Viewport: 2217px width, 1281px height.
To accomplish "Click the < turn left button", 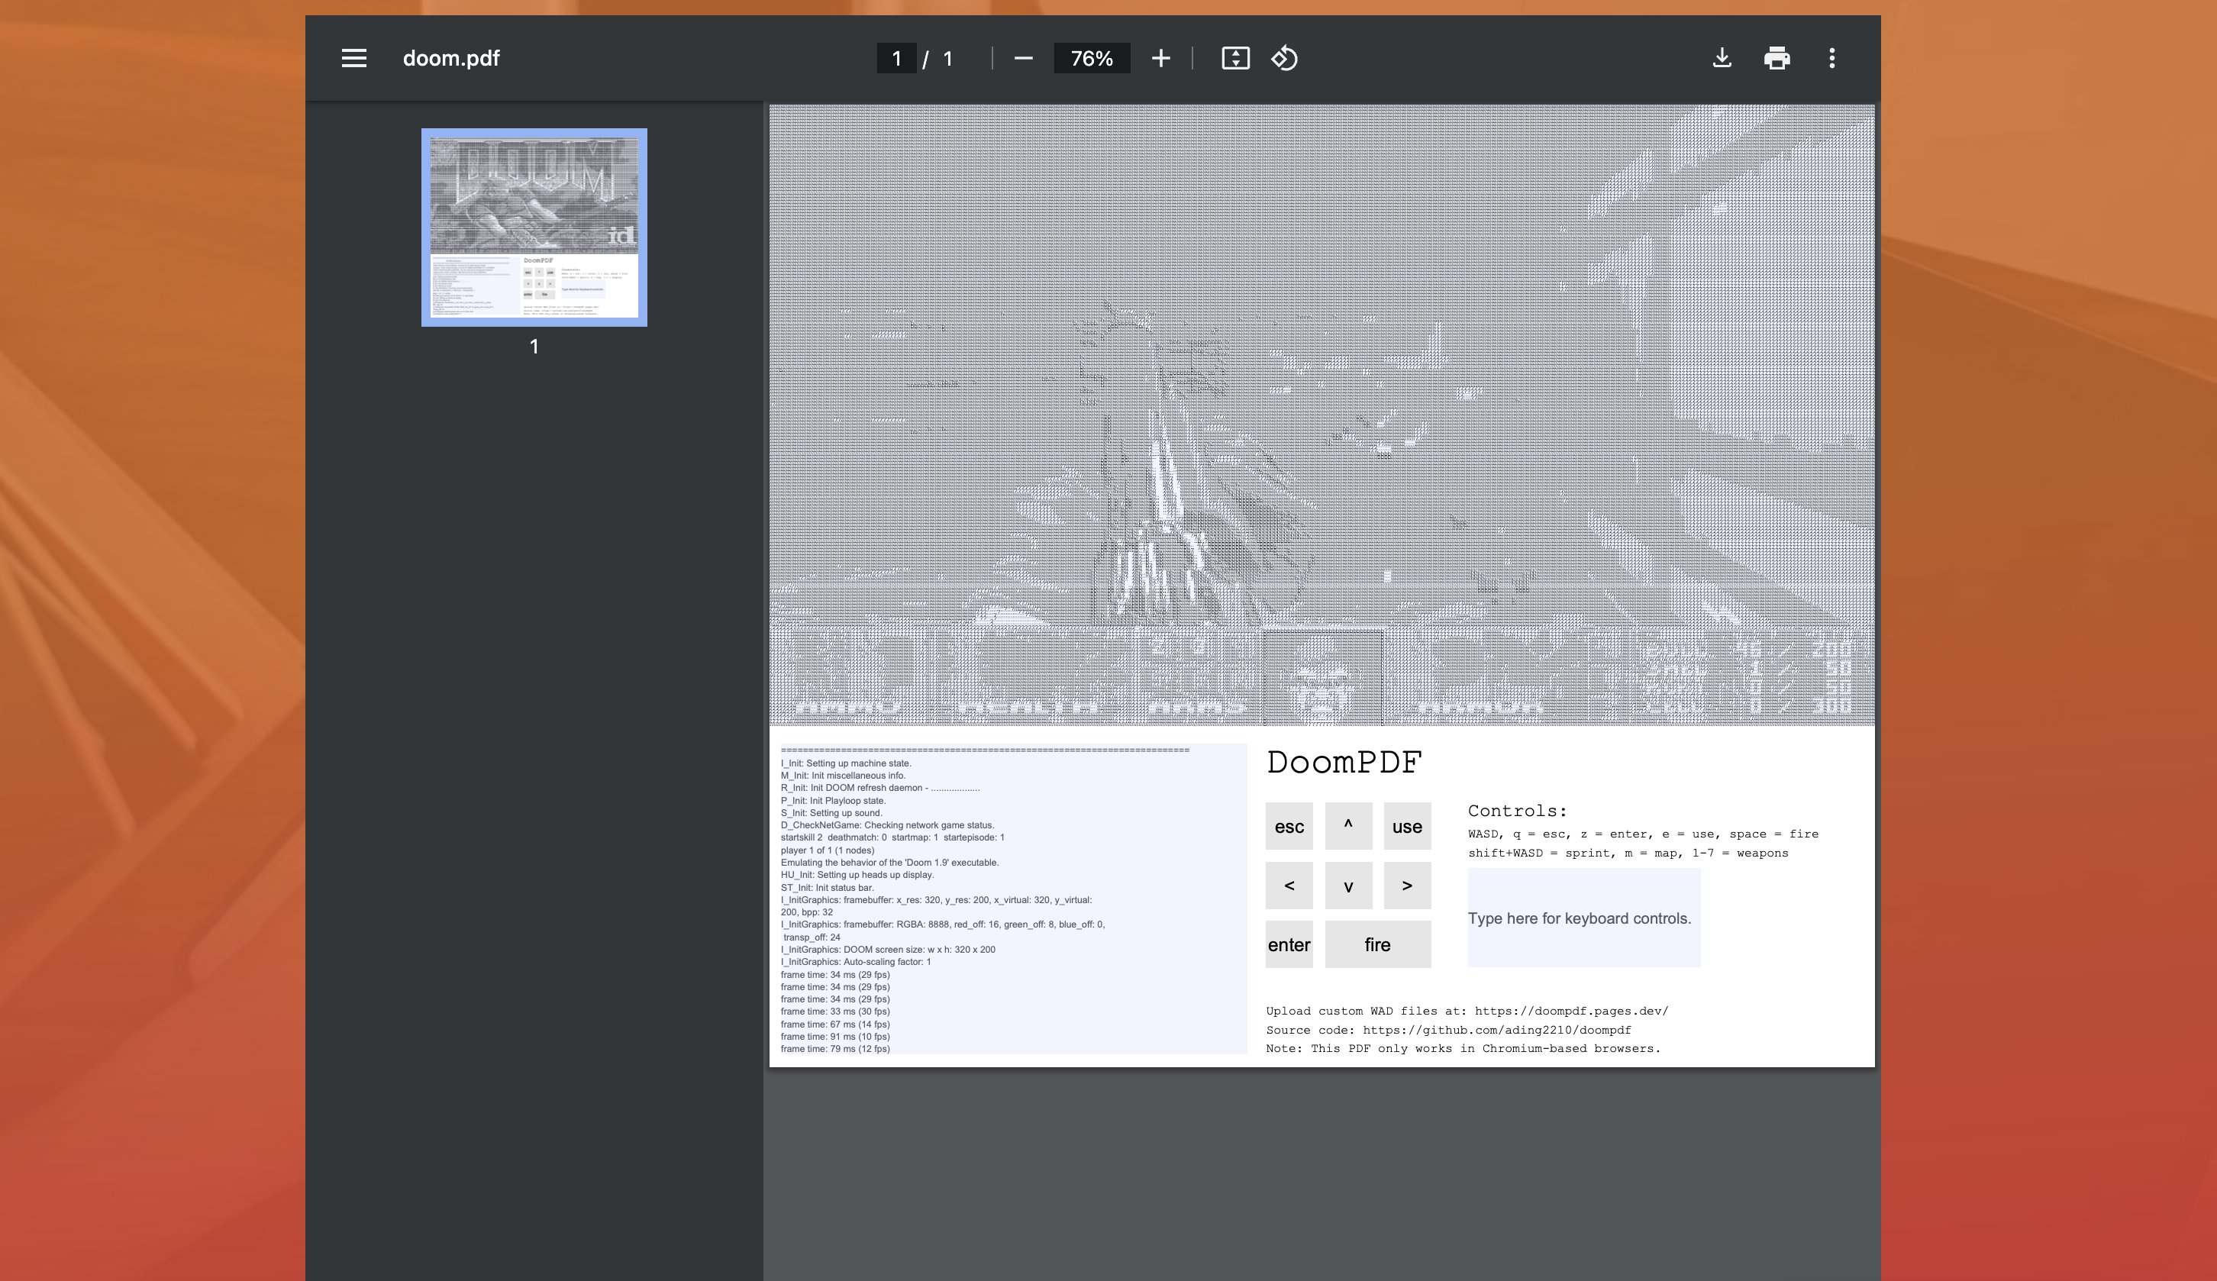I will [1289, 885].
